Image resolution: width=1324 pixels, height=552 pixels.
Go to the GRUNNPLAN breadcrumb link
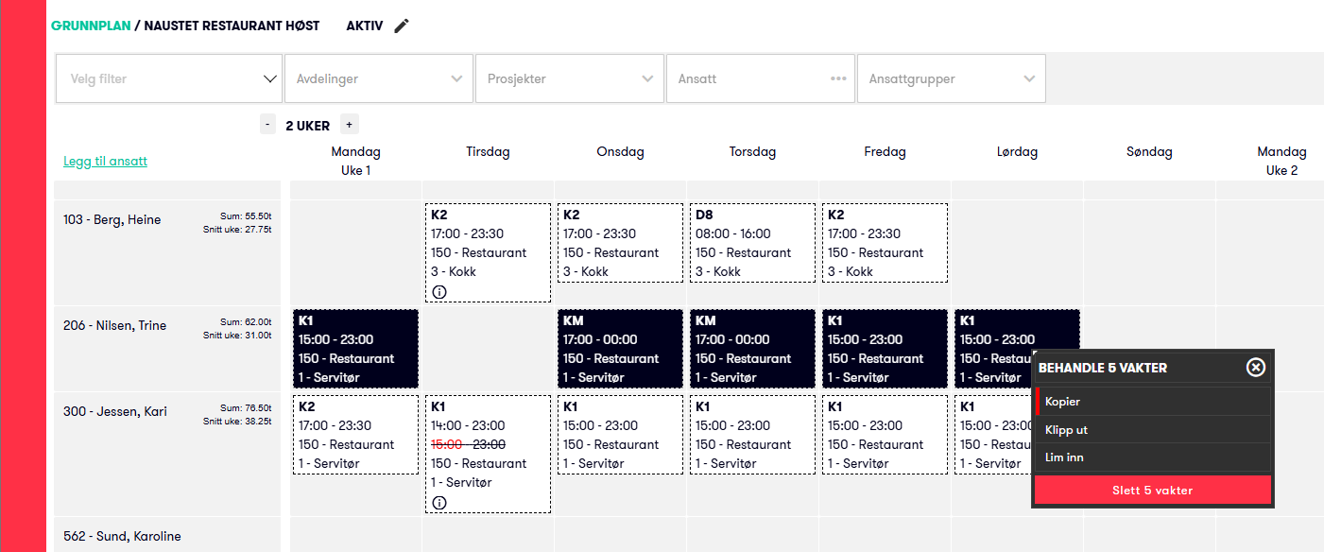(x=91, y=26)
